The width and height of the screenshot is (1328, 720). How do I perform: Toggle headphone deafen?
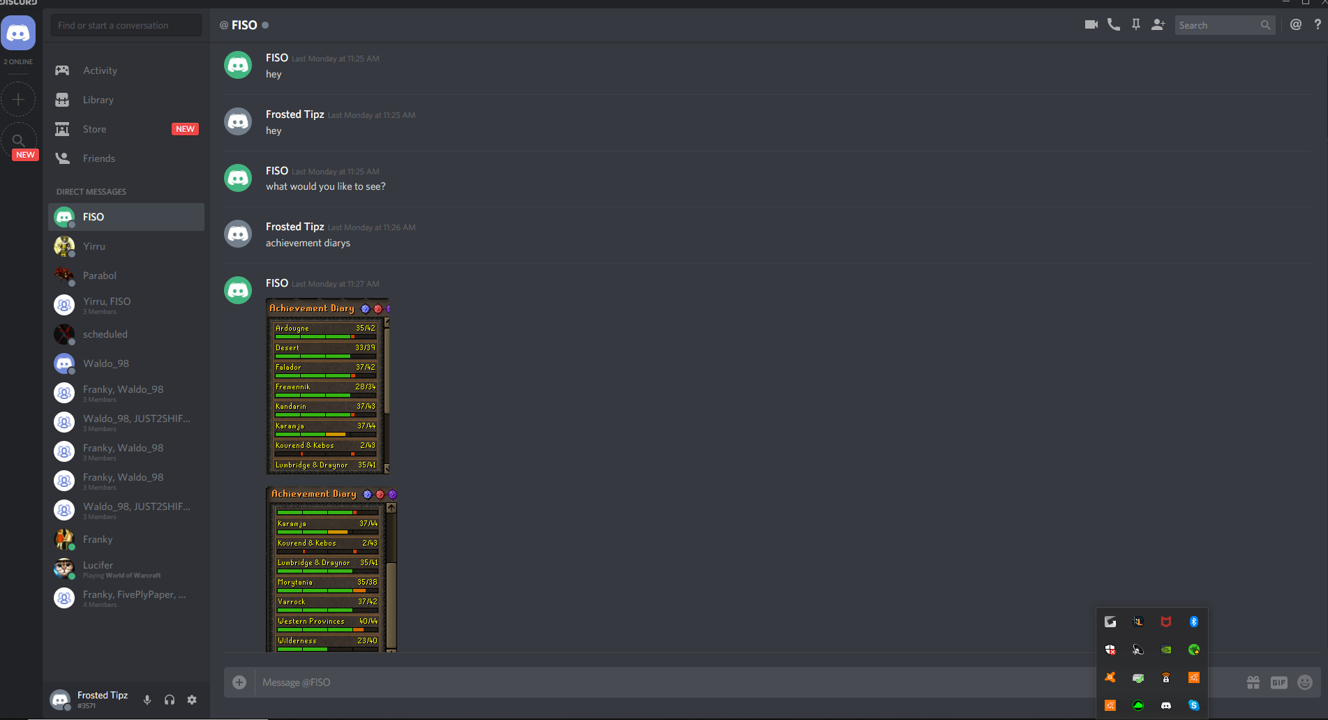pyautogui.click(x=170, y=700)
